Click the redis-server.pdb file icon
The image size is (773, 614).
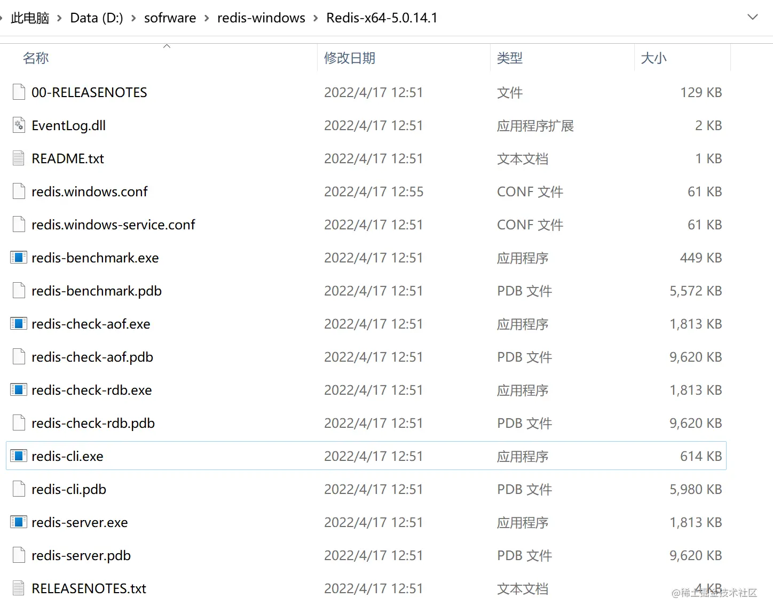[x=19, y=555]
